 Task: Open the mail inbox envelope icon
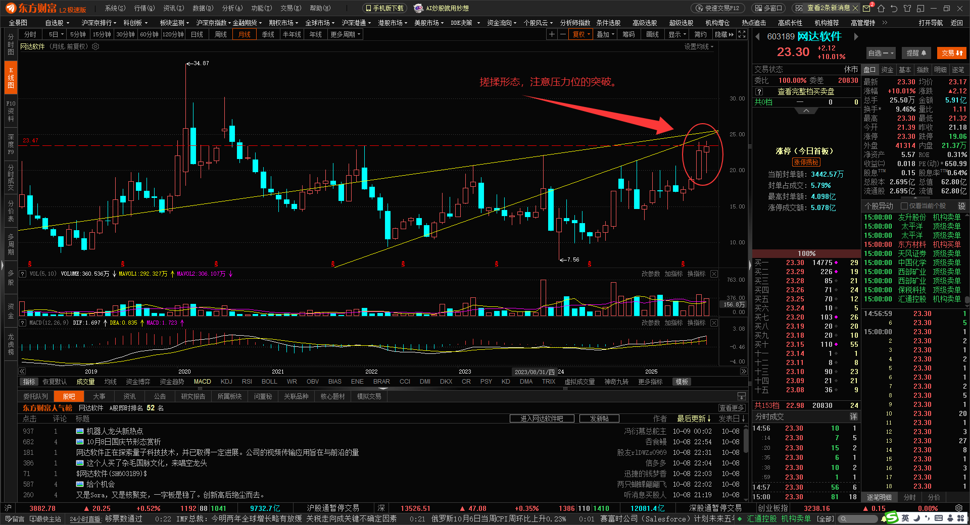(867, 8)
